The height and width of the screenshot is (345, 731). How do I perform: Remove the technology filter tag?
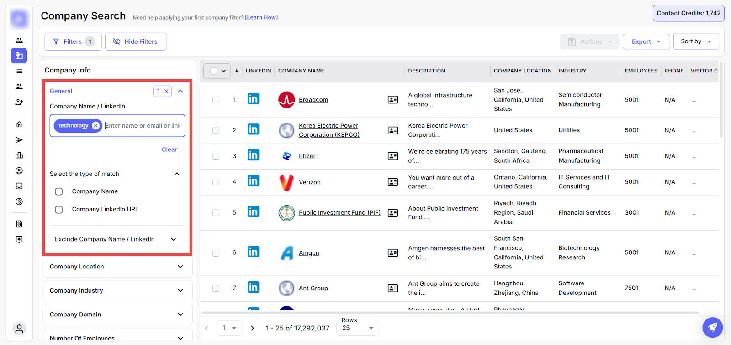click(95, 126)
